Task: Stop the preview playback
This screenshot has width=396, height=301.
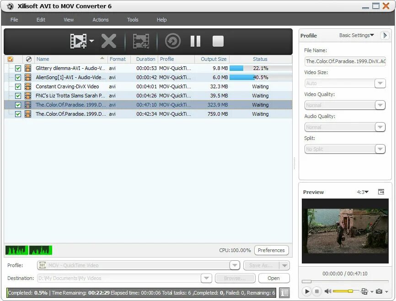Action: (x=317, y=291)
